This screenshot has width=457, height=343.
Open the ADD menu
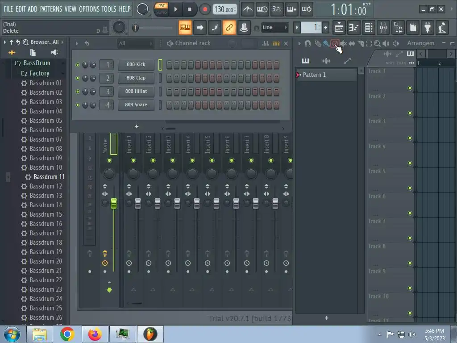tap(32, 9)
